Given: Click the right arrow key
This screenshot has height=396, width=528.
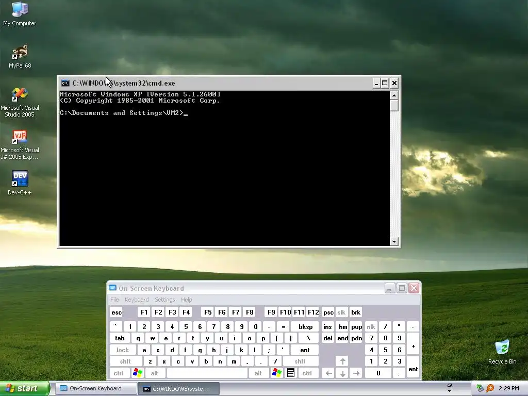Looking at the screenshot, I should (356, 373).
